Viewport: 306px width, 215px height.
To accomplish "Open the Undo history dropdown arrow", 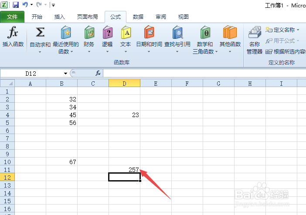I will 32,4.
